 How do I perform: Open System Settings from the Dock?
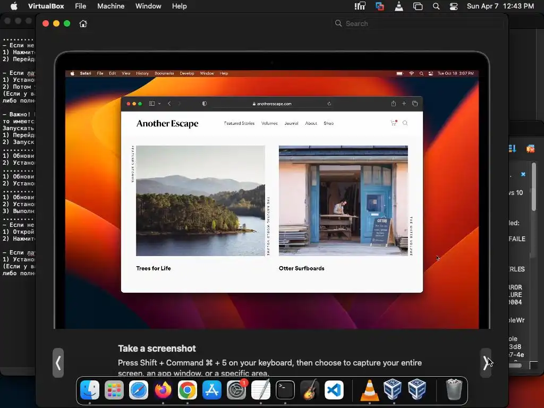tap(236, 389)
